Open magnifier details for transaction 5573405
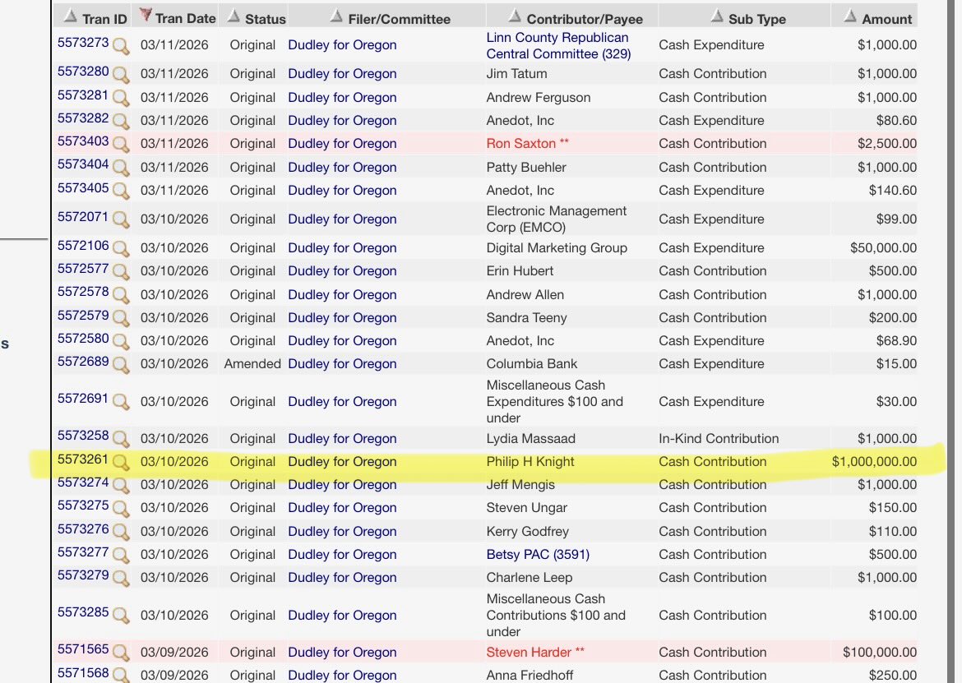962x683 pixels. [121, 192]
